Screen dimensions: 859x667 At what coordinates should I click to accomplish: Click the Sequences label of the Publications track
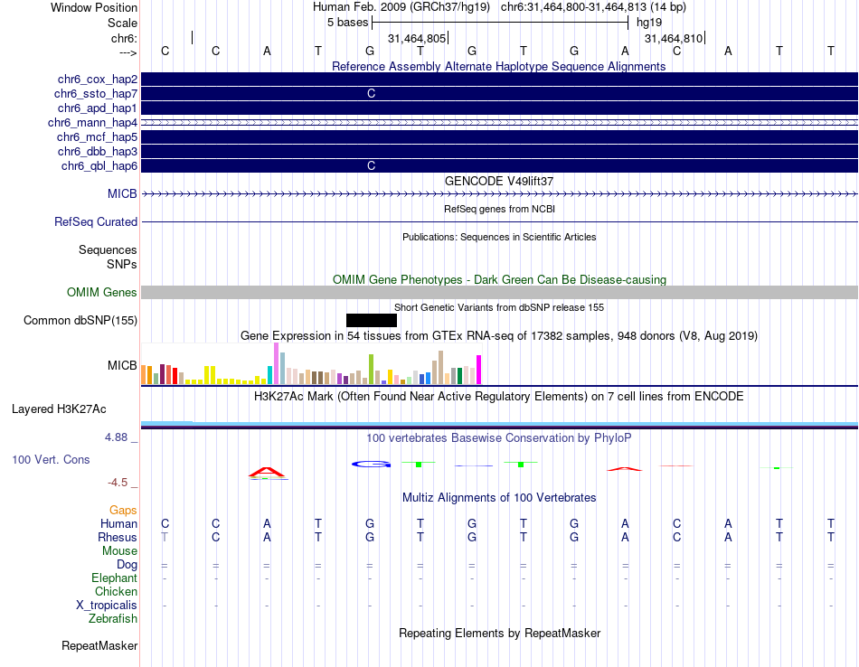click(108, 250)
